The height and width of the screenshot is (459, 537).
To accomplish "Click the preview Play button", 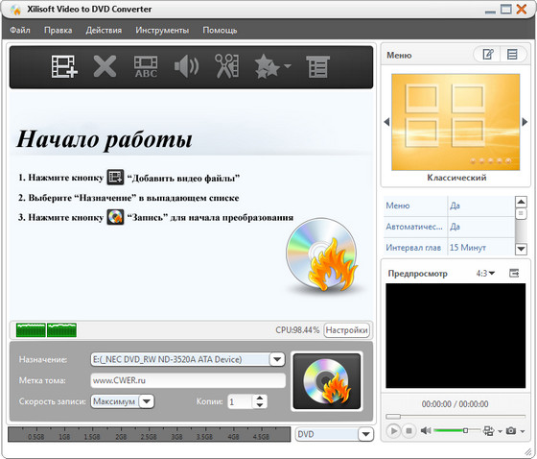I will point(393,430).
